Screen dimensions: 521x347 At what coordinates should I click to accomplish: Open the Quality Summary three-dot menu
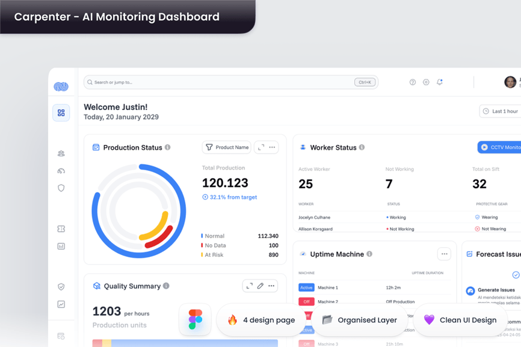[271, 286]
